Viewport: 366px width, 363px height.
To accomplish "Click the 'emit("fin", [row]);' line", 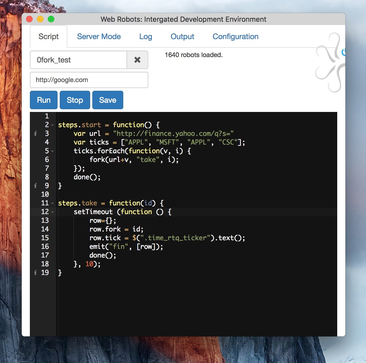I will (x=126, y=246).
